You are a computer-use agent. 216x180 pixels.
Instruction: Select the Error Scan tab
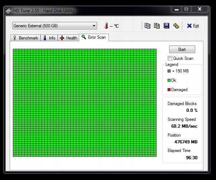click(94, 37)
